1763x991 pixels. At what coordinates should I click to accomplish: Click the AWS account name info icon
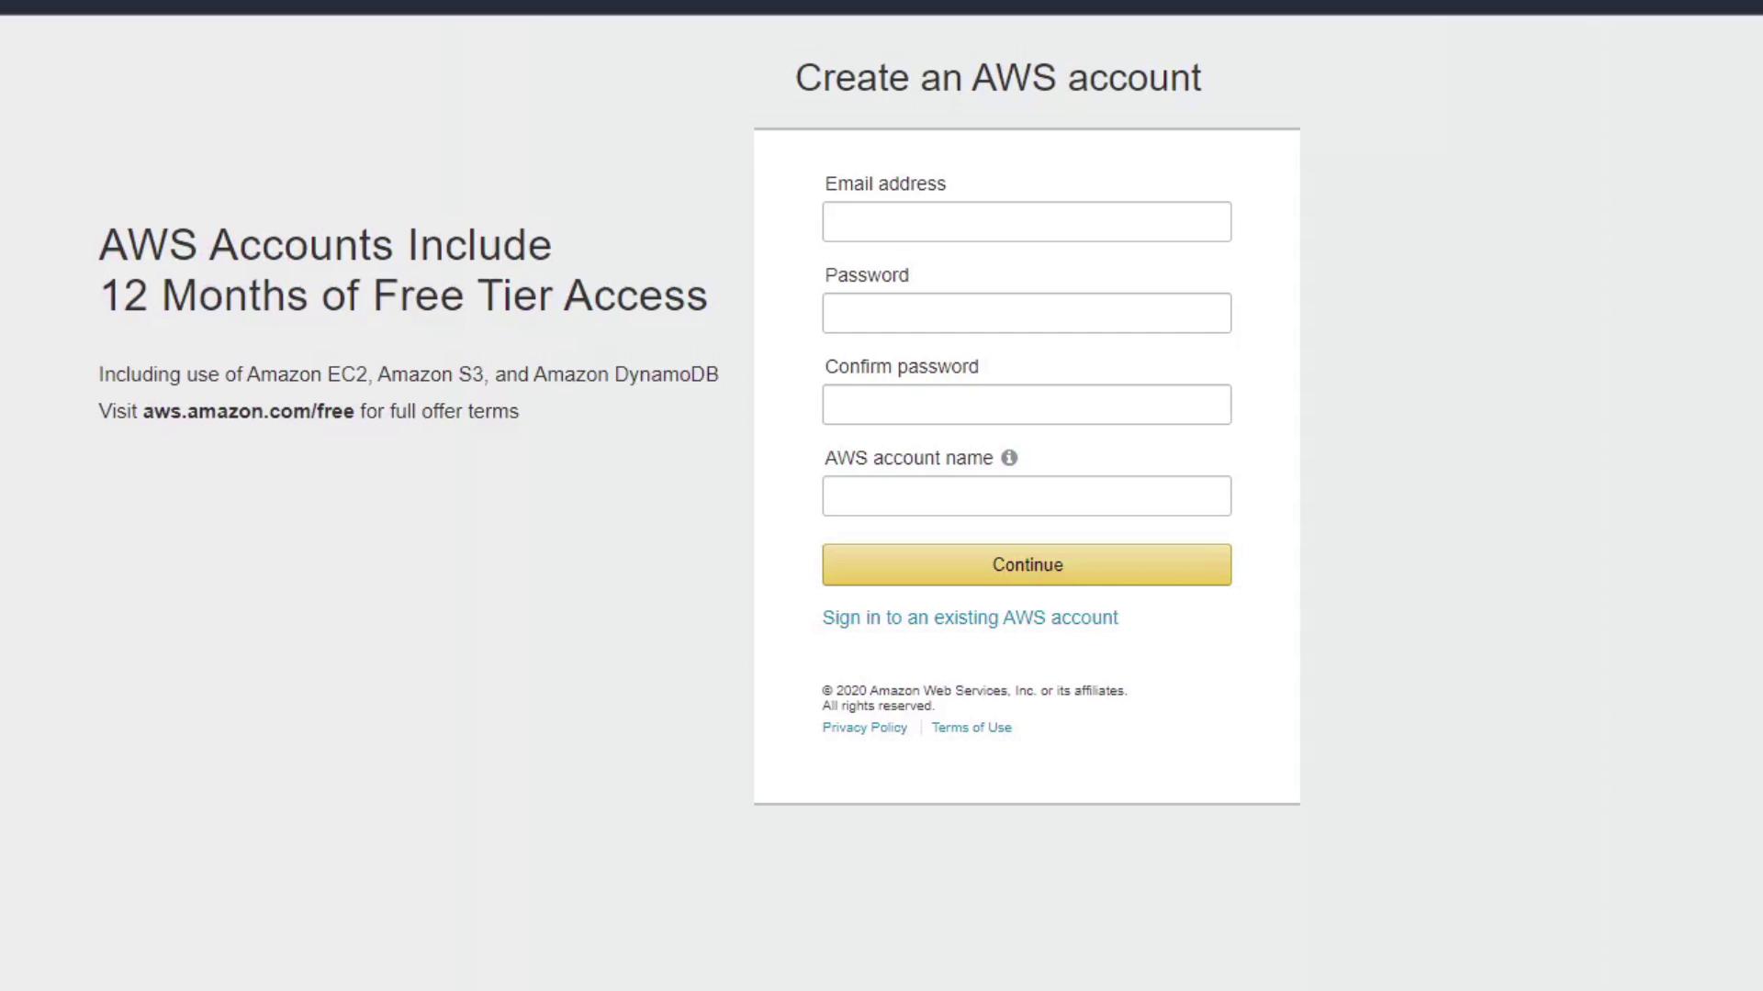pos(1009,458)
